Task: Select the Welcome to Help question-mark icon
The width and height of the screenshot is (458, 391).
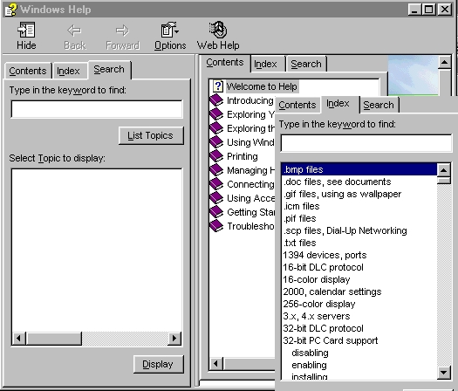Action: [218, 86]
